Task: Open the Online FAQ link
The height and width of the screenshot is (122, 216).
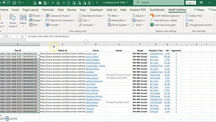Action: click(x=193, y=16)
